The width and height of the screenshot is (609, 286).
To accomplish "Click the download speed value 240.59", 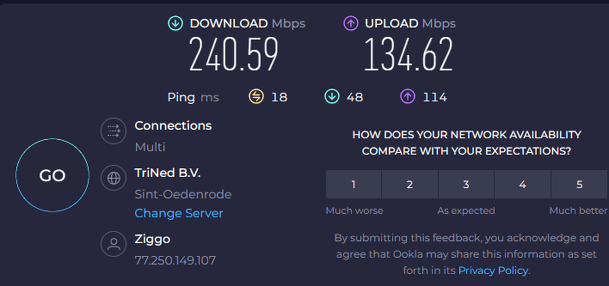I will point(234,55).
